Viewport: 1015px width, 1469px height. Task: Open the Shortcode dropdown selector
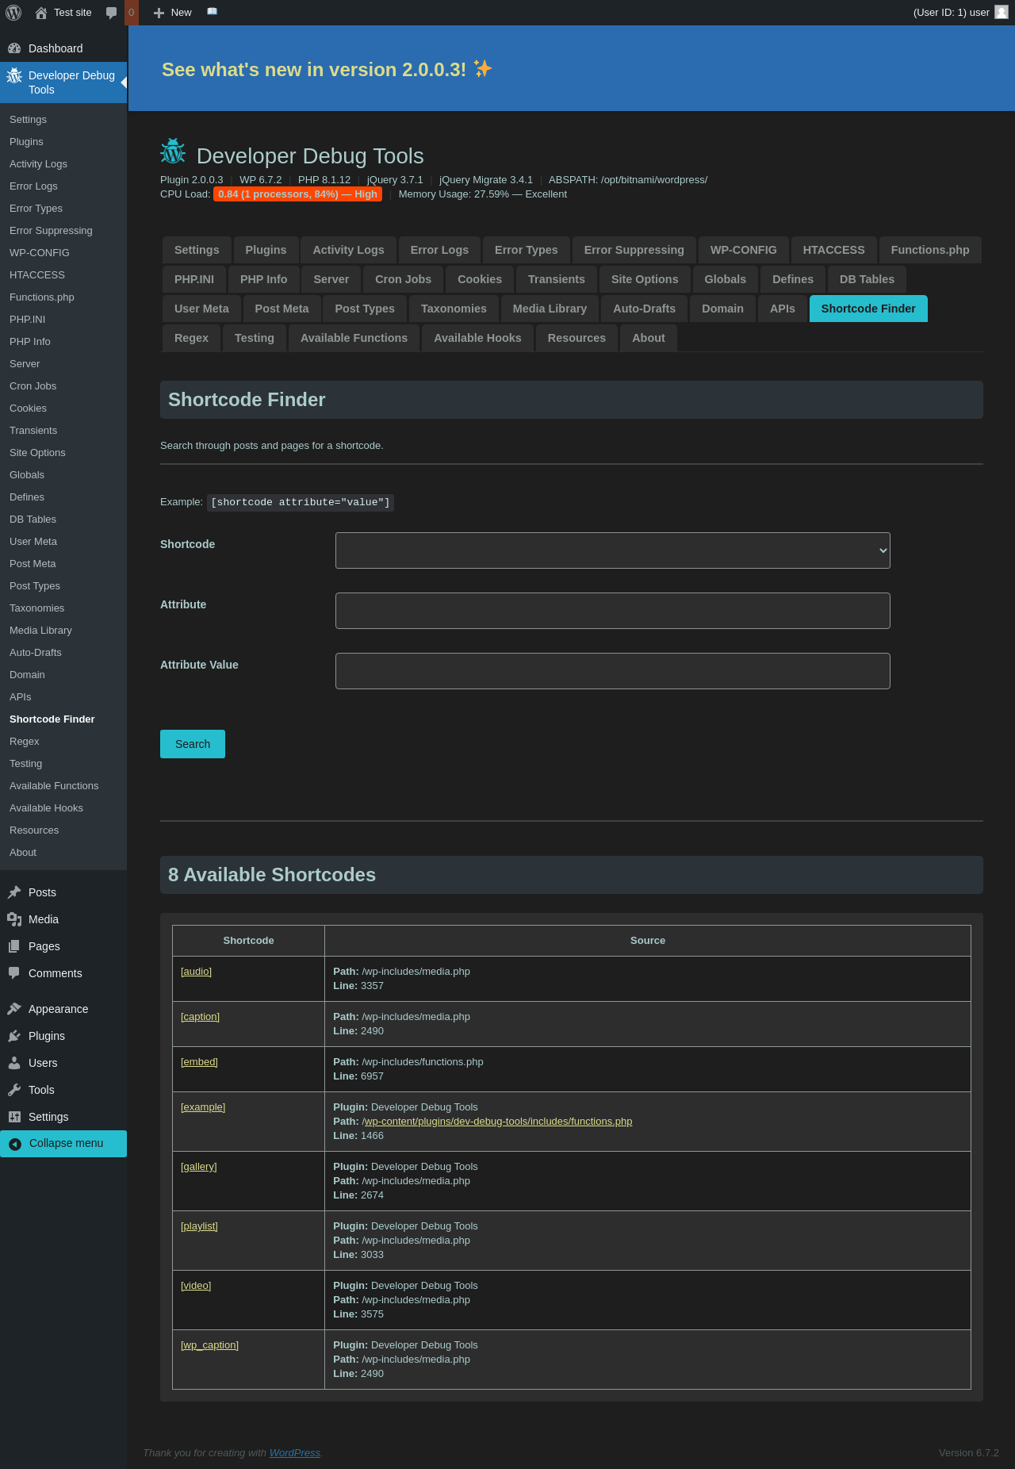612,550
